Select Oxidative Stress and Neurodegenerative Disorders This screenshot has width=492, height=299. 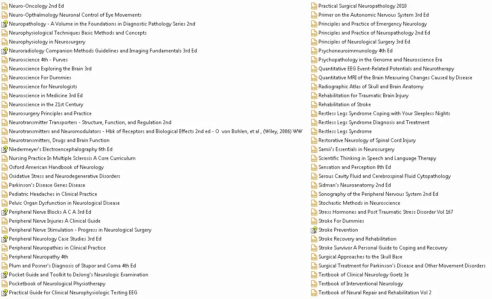tap(64, 176)
